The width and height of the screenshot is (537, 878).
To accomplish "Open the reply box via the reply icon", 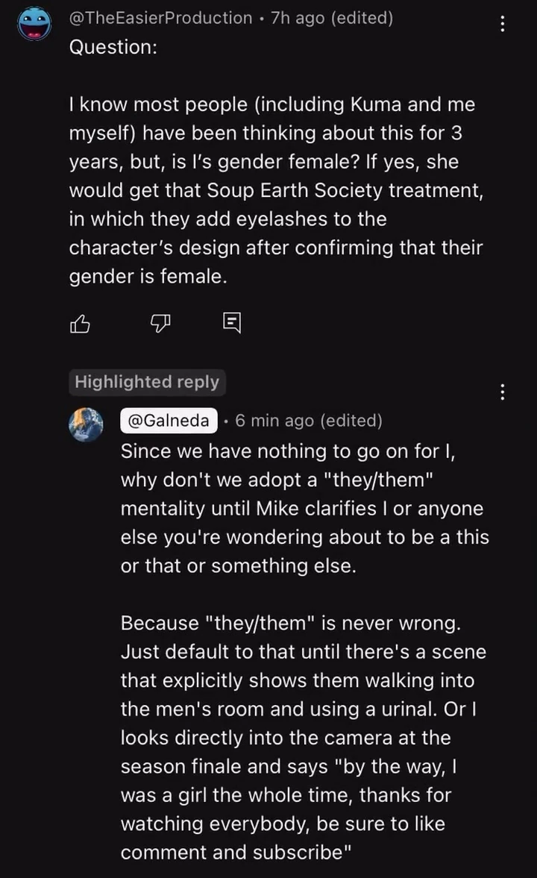I will [x=231, y=322].
